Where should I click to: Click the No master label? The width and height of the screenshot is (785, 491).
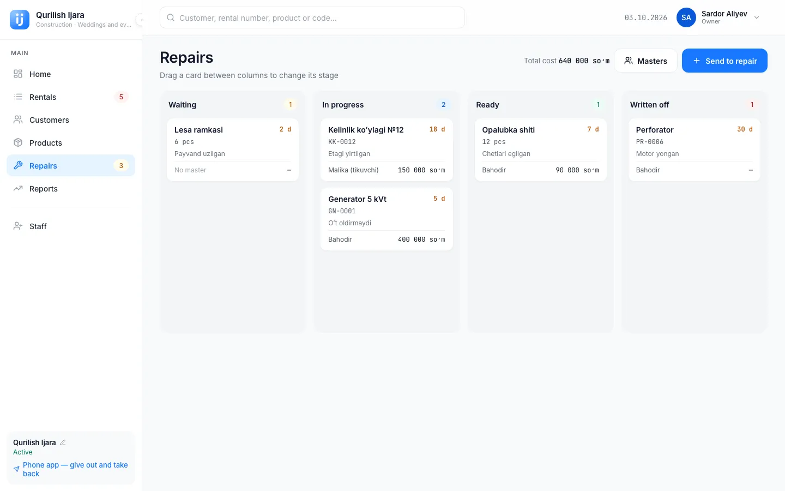190,170
